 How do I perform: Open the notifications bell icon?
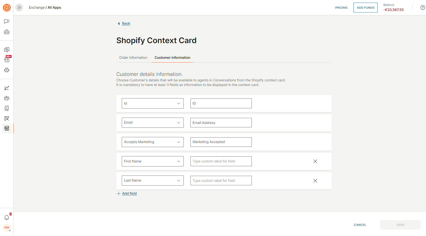7,217
